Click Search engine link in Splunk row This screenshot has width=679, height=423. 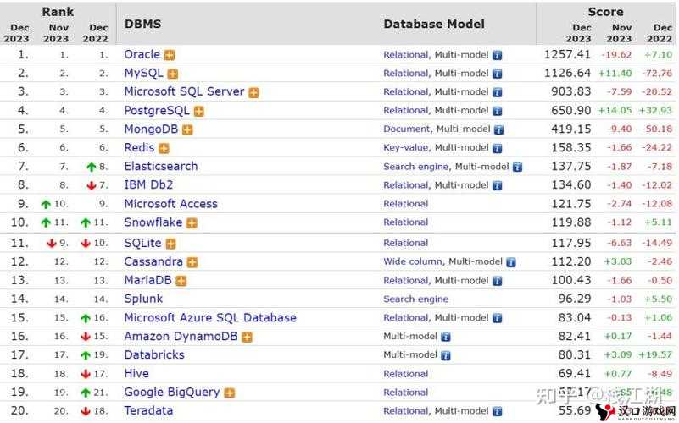[x=415, y=299]
